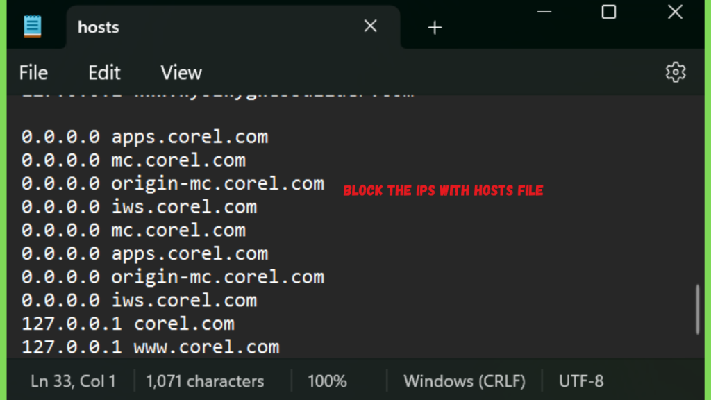The height and width of the screenshot is (400, 711).
Task: Click the UTF-8 encoding indicator
Action: click(x=581, y=381)
